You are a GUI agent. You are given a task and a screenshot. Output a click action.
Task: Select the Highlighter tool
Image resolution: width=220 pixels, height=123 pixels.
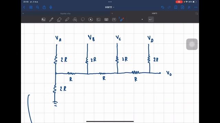coord(67,19)
